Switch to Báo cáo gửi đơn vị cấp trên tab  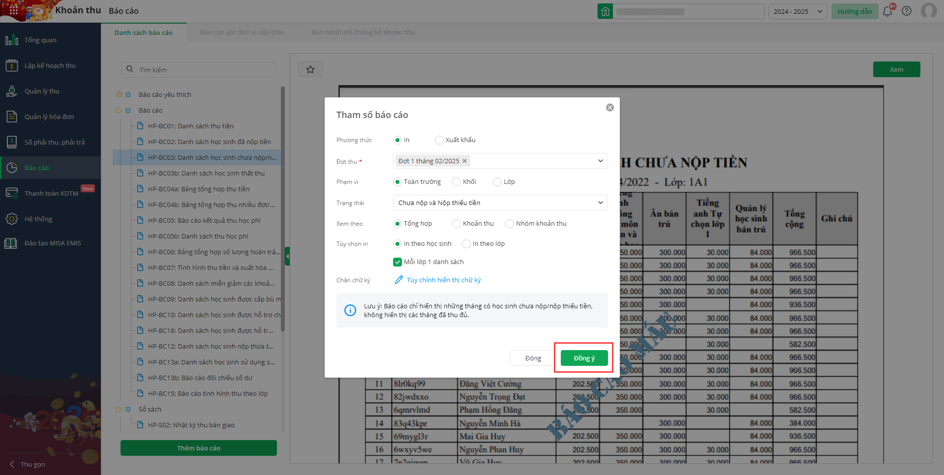(242, 32)
